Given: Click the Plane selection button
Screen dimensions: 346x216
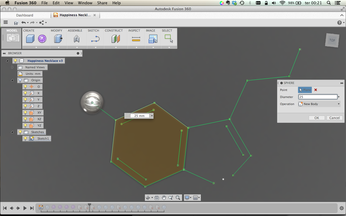Looking at the screenshot, I should (x=305, y=90).
